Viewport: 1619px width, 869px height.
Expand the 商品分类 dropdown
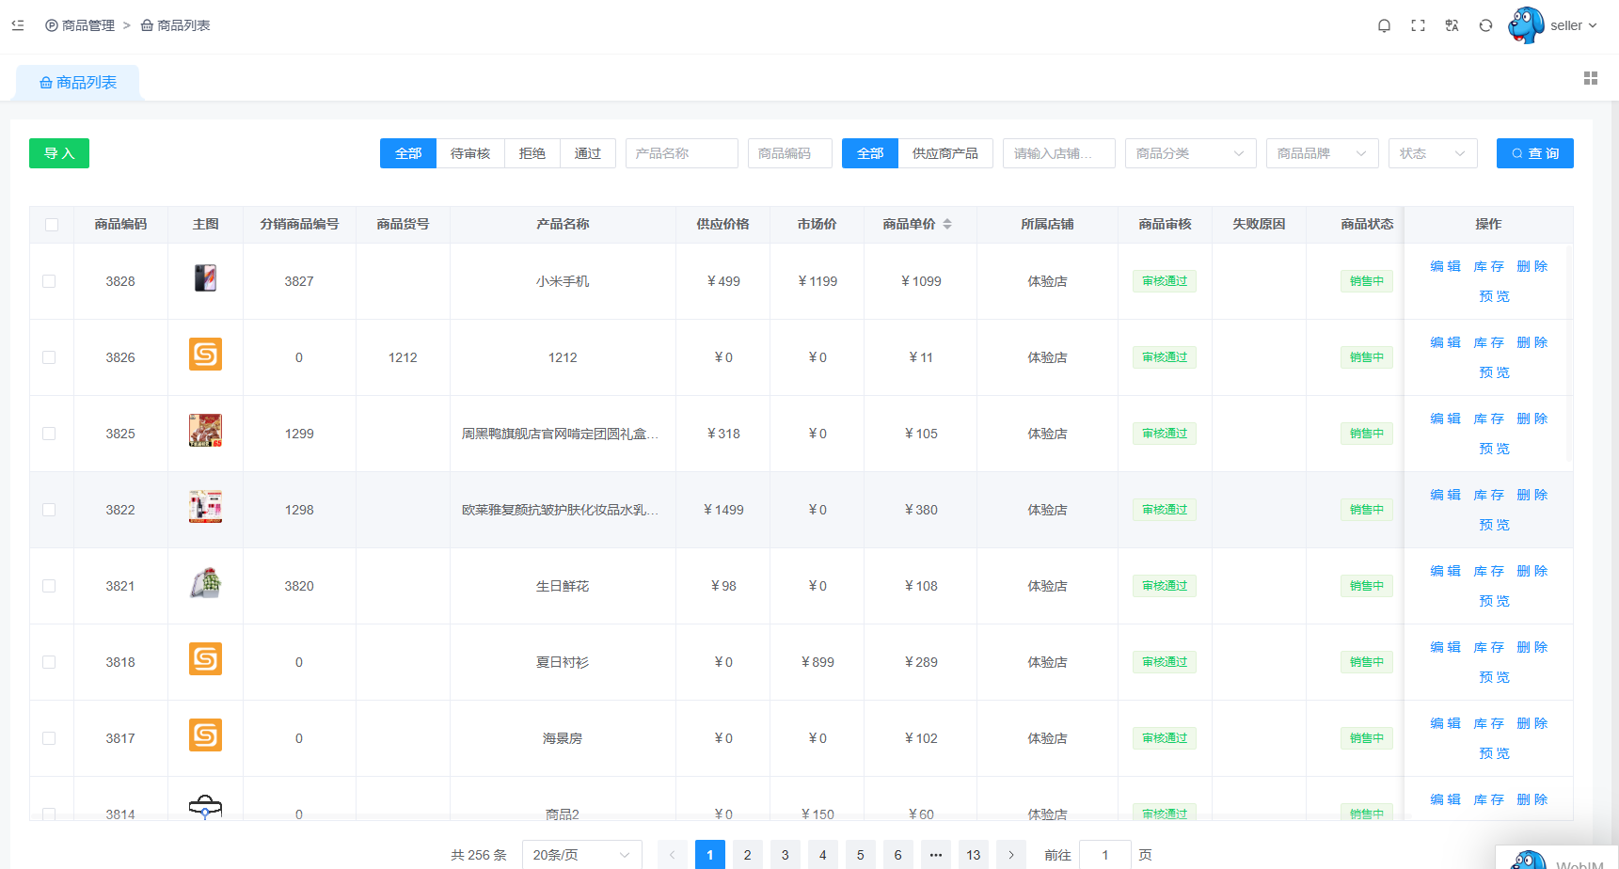click(x=1190, y=153)
